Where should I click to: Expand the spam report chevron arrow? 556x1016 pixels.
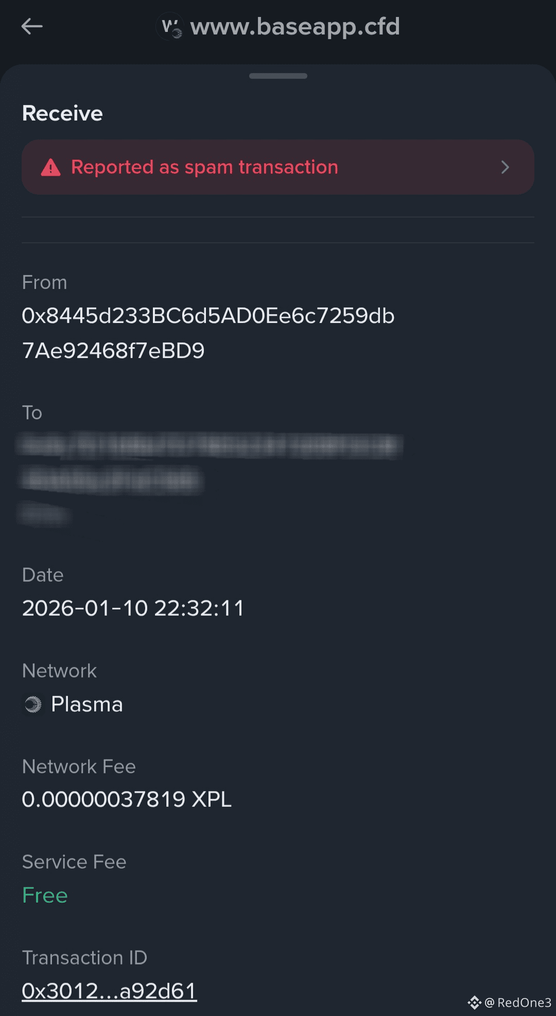[505, 167]
